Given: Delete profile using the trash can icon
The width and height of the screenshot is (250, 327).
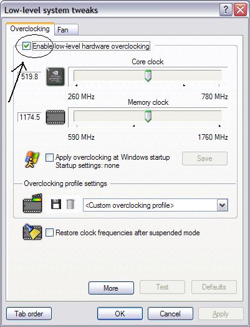Looking at the screenshot, I should coord(70,204).
